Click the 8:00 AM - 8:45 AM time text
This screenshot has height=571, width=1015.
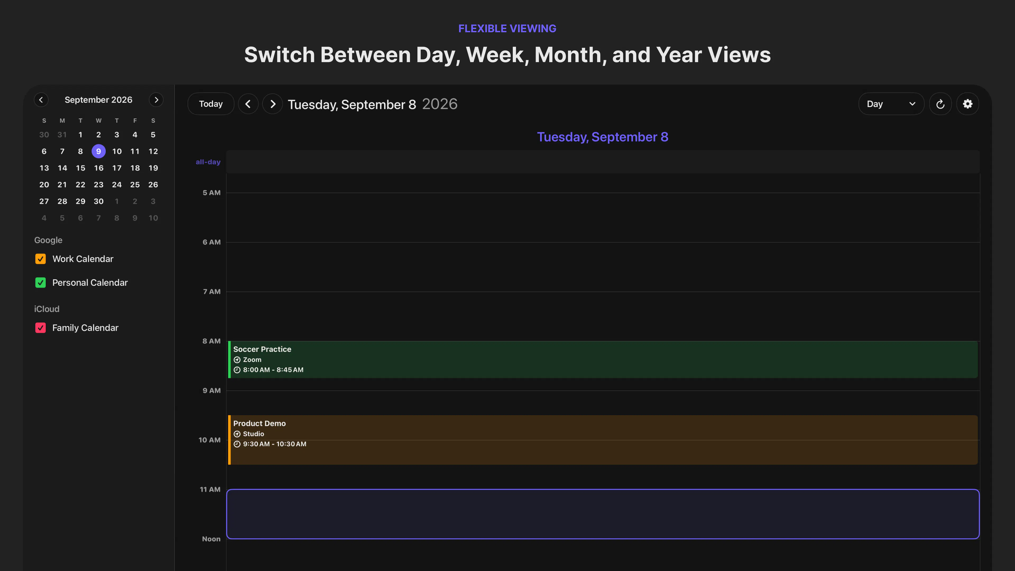(x=273, y=370)
